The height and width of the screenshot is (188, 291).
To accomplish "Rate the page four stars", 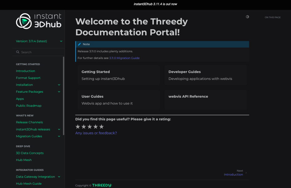I will 96,127.
